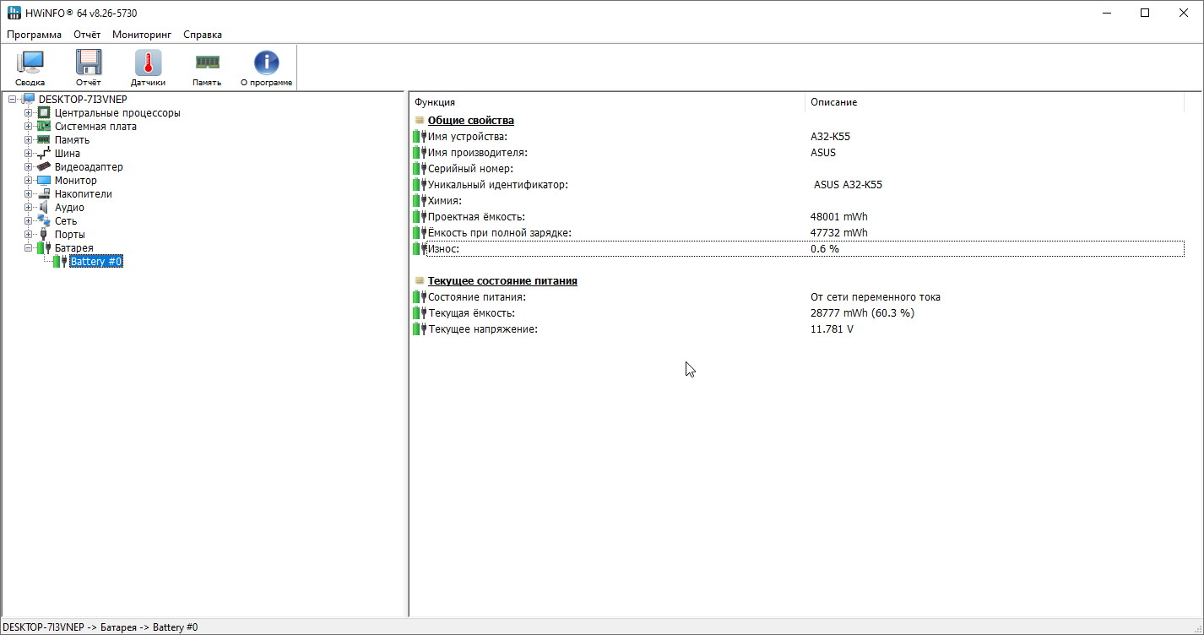
Task: Expand the Шина tree node
Action: [29, 154]
